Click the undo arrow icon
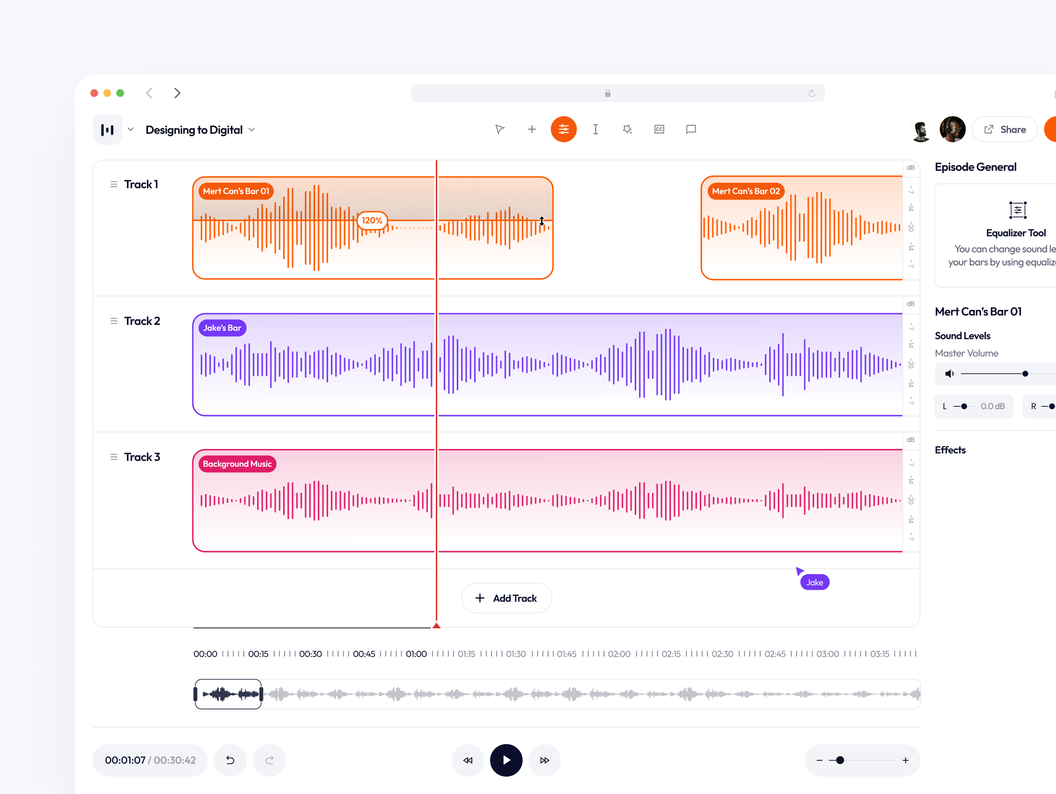This screenshot has height=794, width=1056. click(x=230, y=760)
